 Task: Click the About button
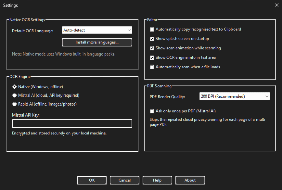[190, 180]
